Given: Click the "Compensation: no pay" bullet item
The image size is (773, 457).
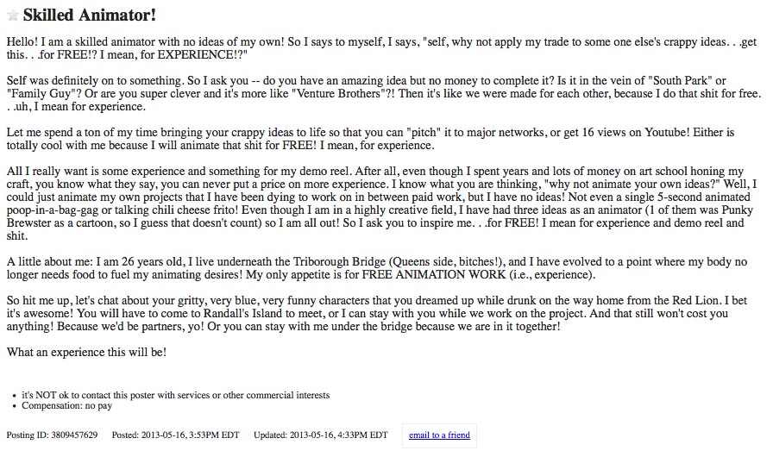Looking at the screenshot, I should point(67,405).
